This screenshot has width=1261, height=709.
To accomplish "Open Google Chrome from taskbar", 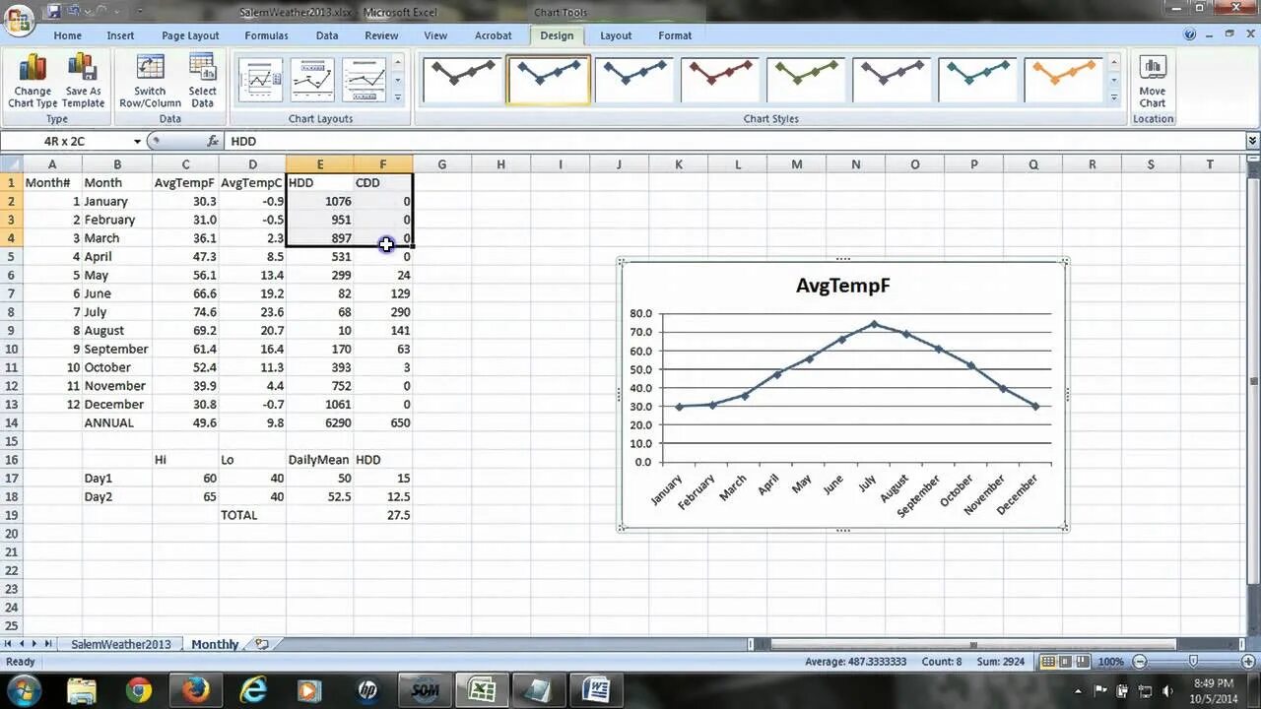I will 139,690.
